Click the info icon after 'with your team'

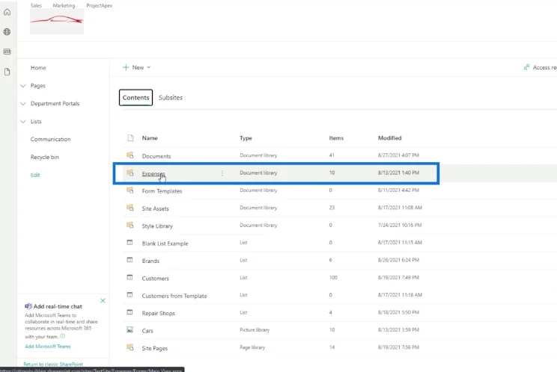tap(63, 336)
